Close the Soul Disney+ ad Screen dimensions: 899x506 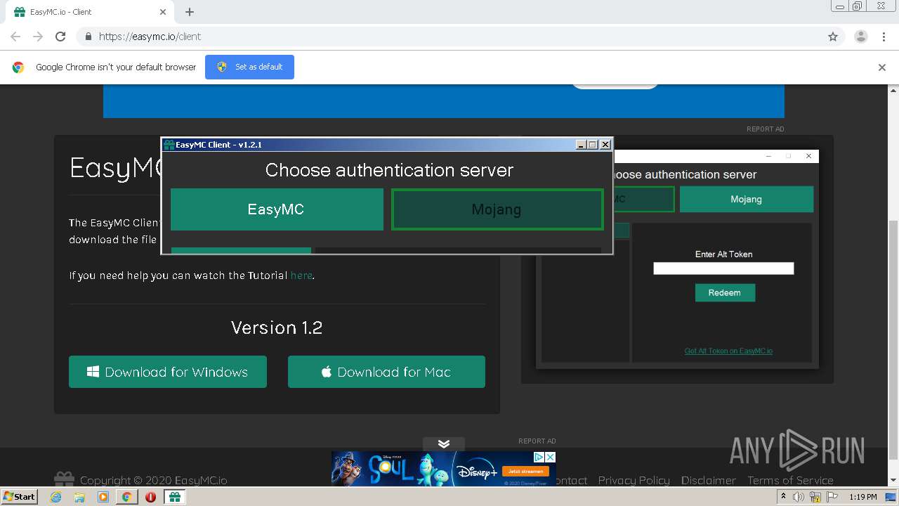(x=551, y=457)
